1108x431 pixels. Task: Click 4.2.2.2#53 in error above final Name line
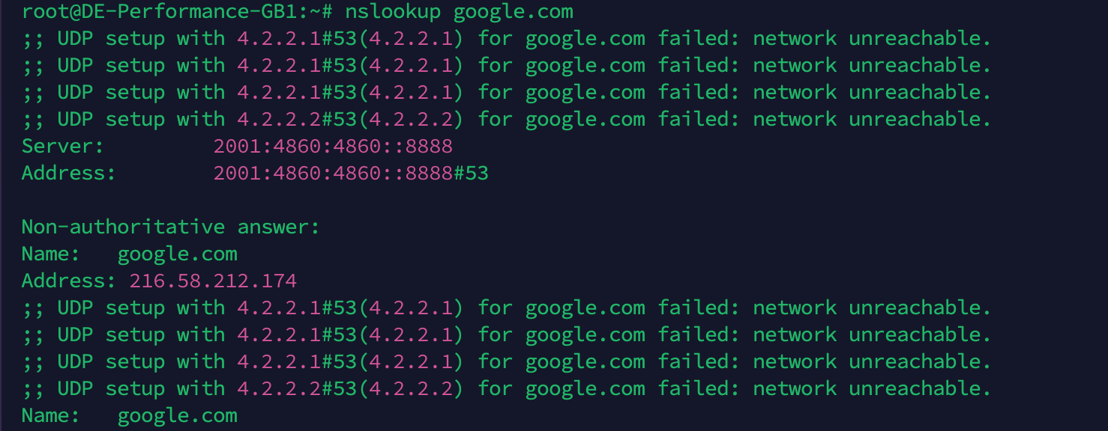coord(297,388)
